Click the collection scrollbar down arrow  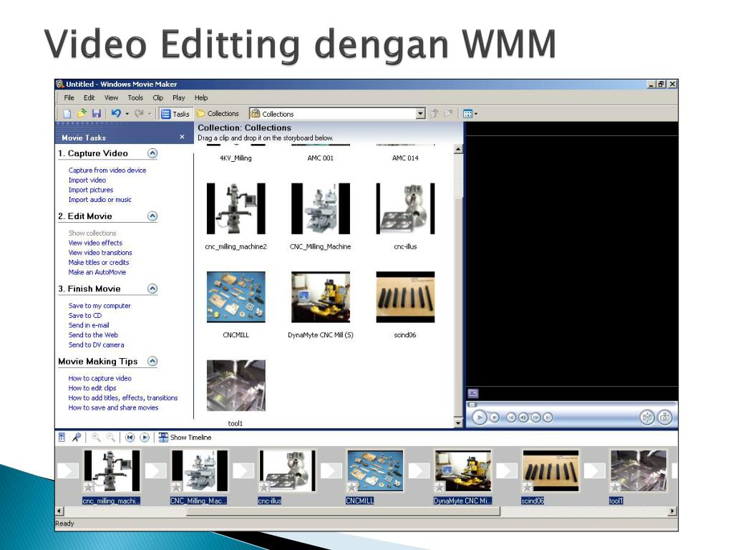point(458,423)
